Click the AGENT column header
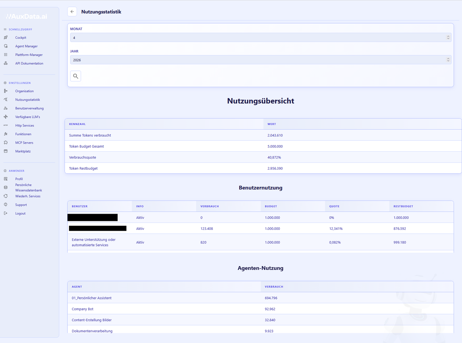Screen dimensions: 462x343 [x=77, y=287]
